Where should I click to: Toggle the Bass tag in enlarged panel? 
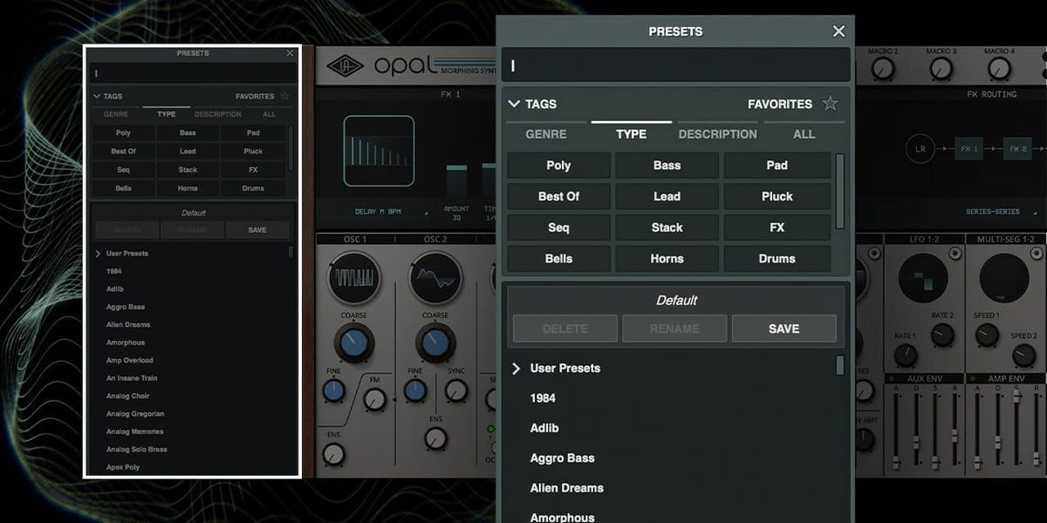point(667,166)
